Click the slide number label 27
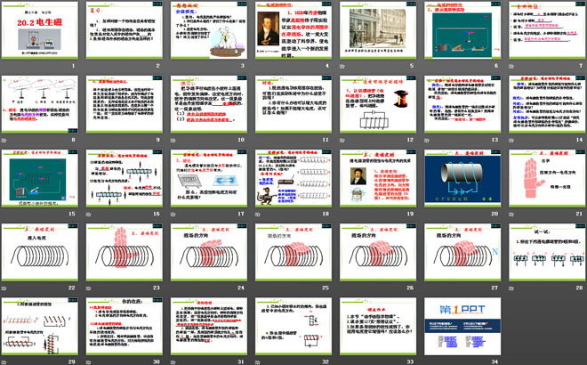The width and height of the screenshot is (587, 365). click(x=495, y=288)
